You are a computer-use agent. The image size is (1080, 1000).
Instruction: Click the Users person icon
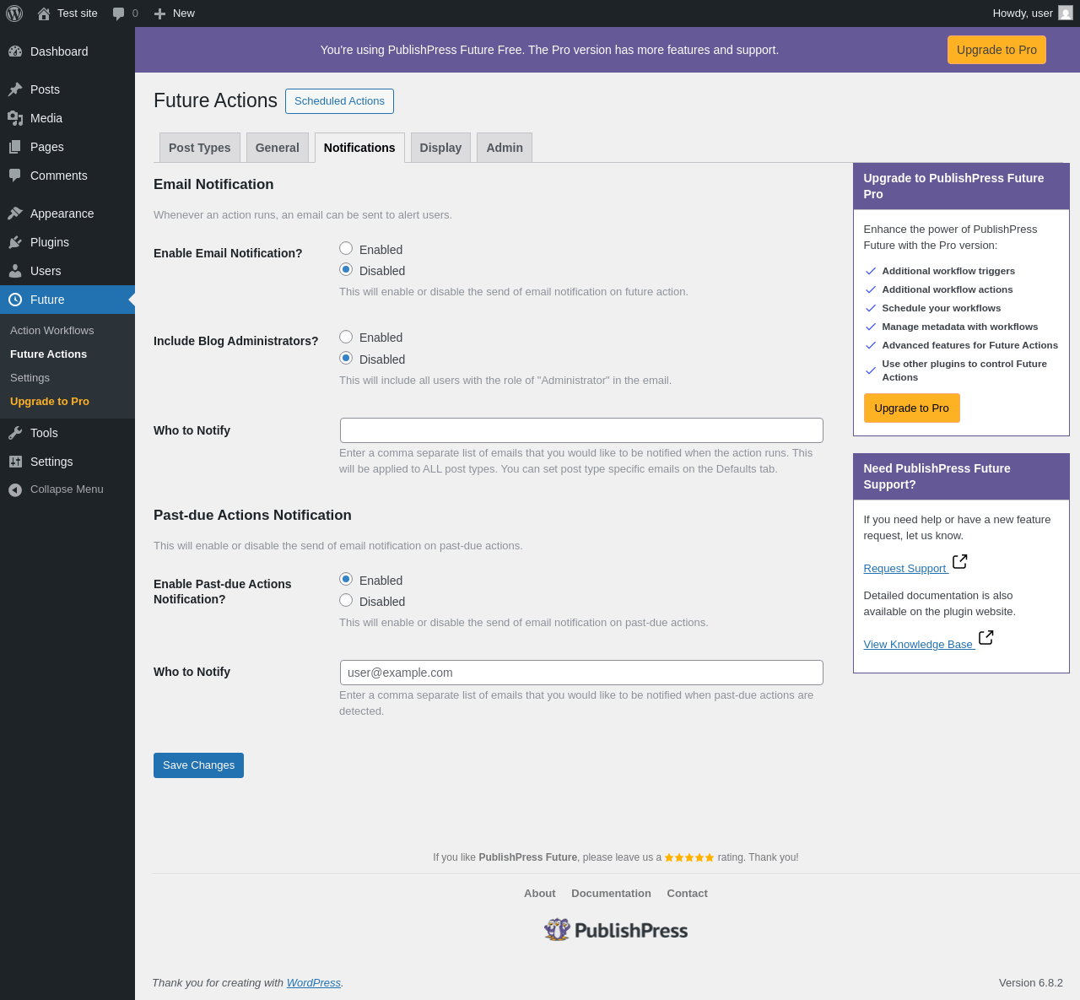click(15, 271)
